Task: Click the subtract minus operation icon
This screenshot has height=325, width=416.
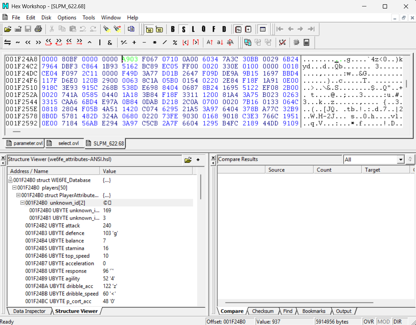Action: click(144, 42)
